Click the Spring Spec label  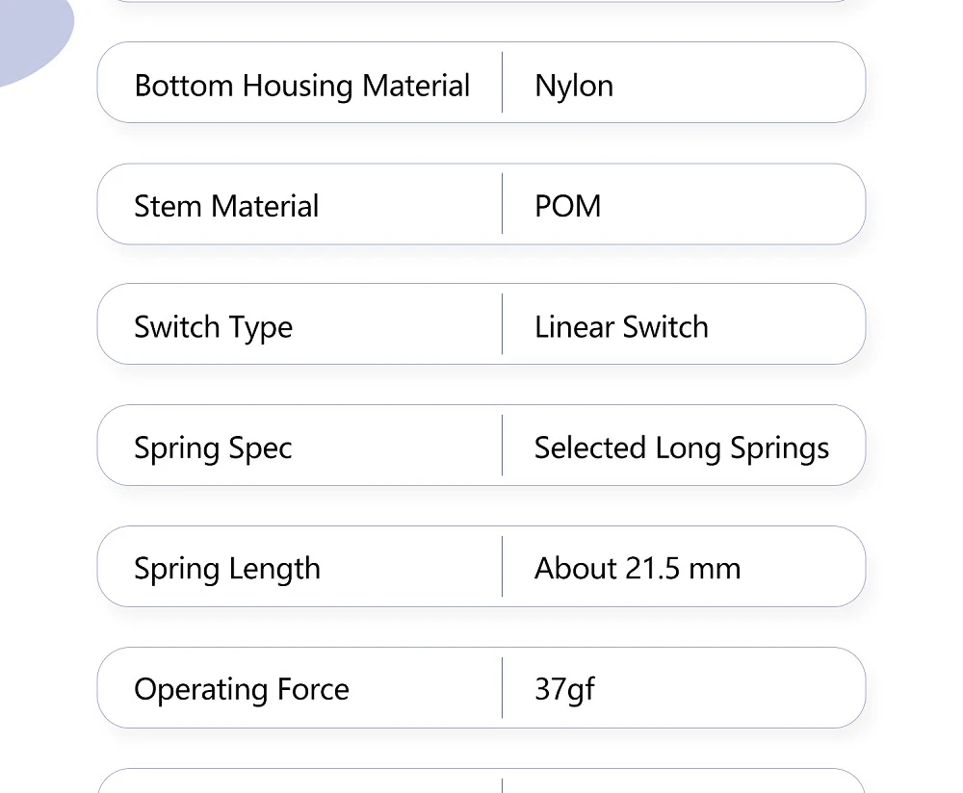tap(213, 448)
